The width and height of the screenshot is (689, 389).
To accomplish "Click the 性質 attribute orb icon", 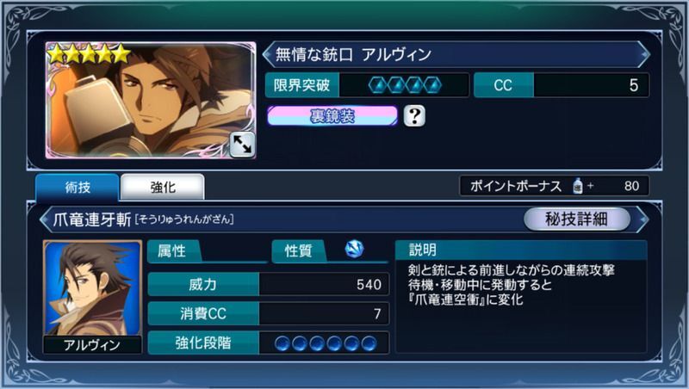I will [x=354, y=249].
